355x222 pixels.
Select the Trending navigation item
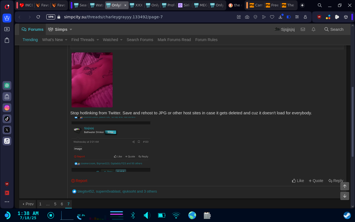point(30,40)
